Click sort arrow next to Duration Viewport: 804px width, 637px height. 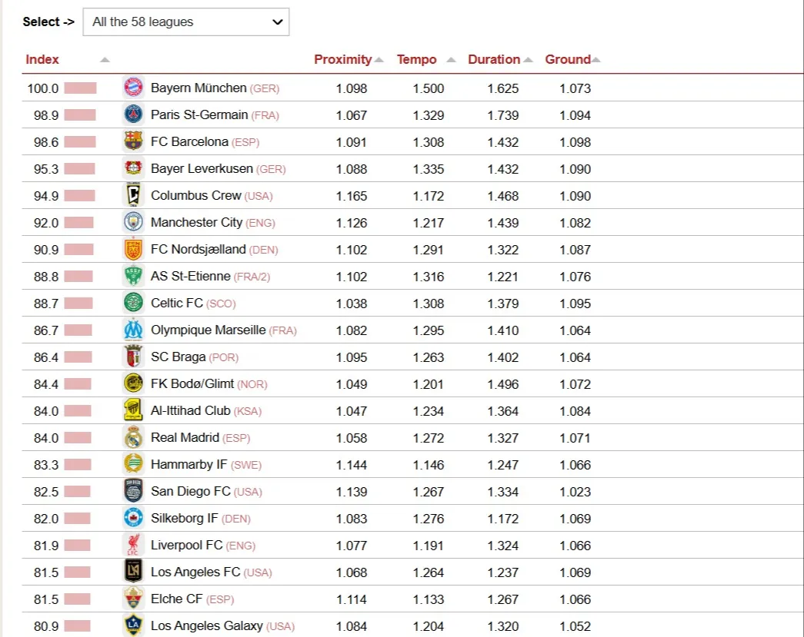click(x=528, y=60)
